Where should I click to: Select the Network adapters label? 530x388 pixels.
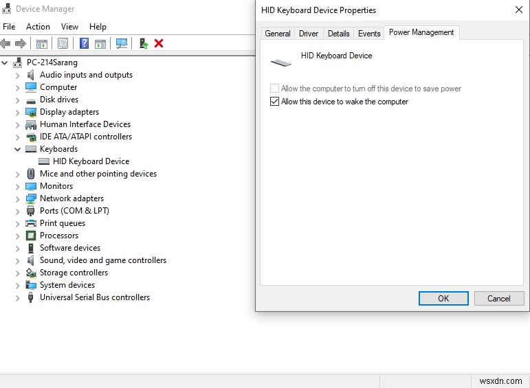[71, 198]
